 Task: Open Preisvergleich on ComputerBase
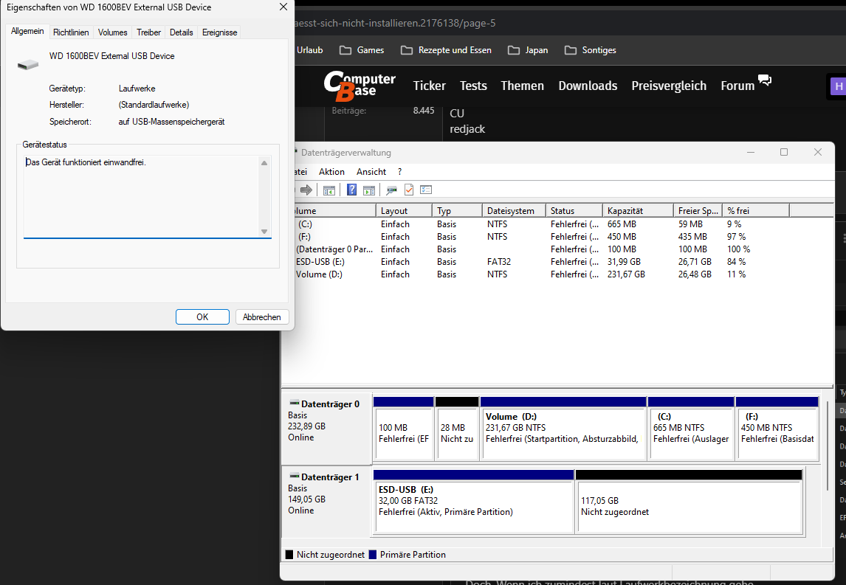669,86
